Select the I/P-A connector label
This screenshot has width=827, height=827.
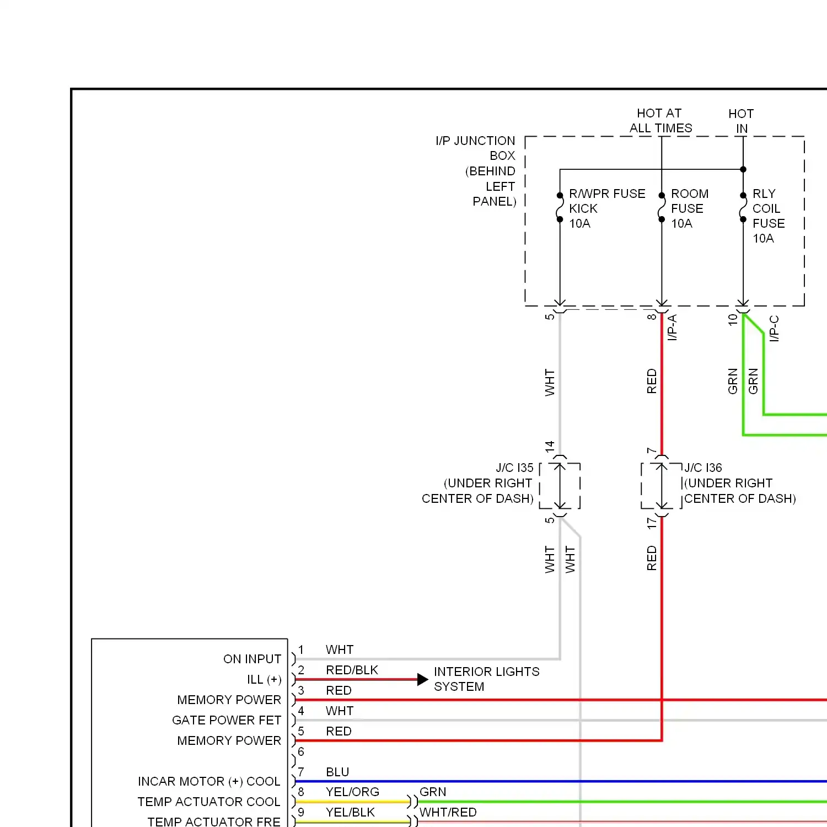pos(672,327)
